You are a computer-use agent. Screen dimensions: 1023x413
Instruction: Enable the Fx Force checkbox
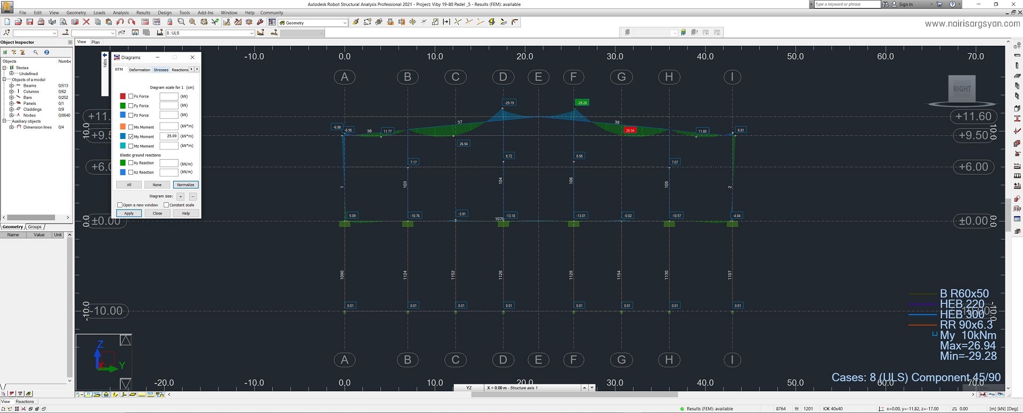click(x=131, y=96)
